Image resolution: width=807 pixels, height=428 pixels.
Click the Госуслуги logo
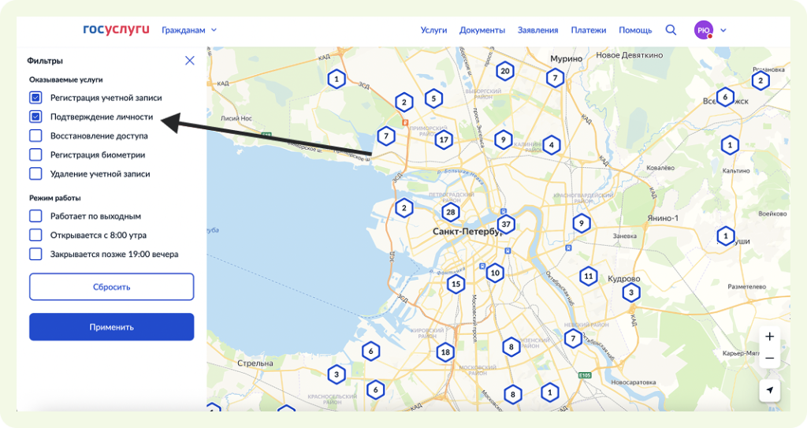[x=117, y=29]
